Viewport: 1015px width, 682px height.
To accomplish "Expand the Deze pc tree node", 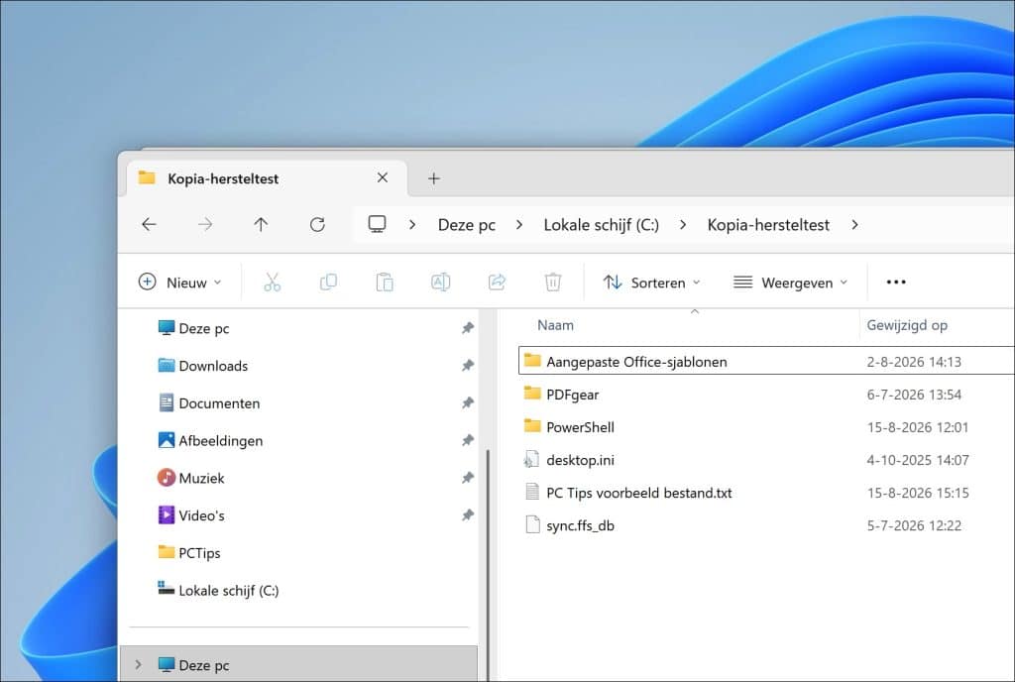I will pos(138,664).
